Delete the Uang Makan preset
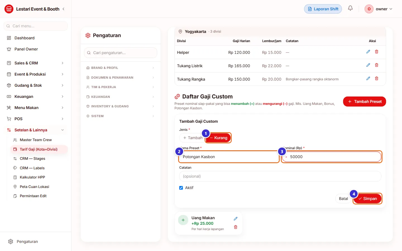Viewport: 402px width, 251px height. (236, 227)
